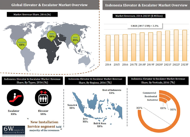Select the 2022F revenue bar
The height and width of the screenshot is (137, 190).
pos(176,45)
